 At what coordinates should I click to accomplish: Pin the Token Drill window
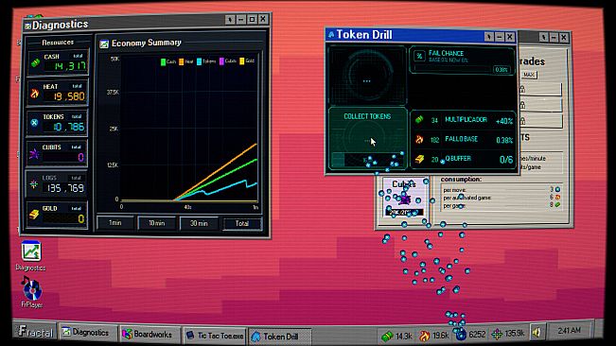(x=488, y=37)
